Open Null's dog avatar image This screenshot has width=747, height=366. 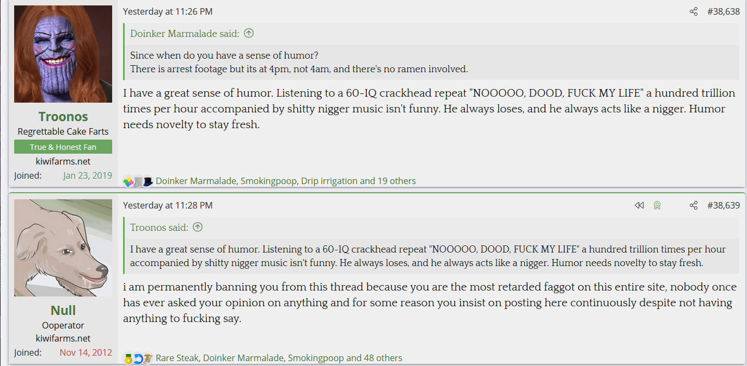63,248
